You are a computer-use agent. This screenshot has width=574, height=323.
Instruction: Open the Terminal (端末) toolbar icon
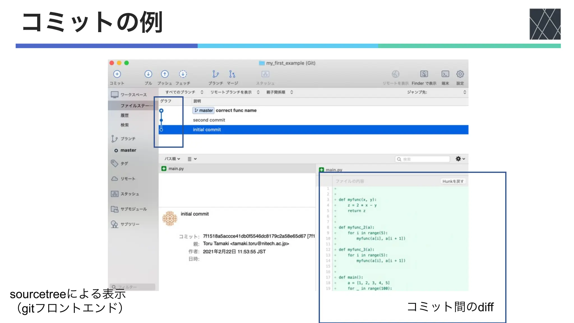(x=445, y=74)
